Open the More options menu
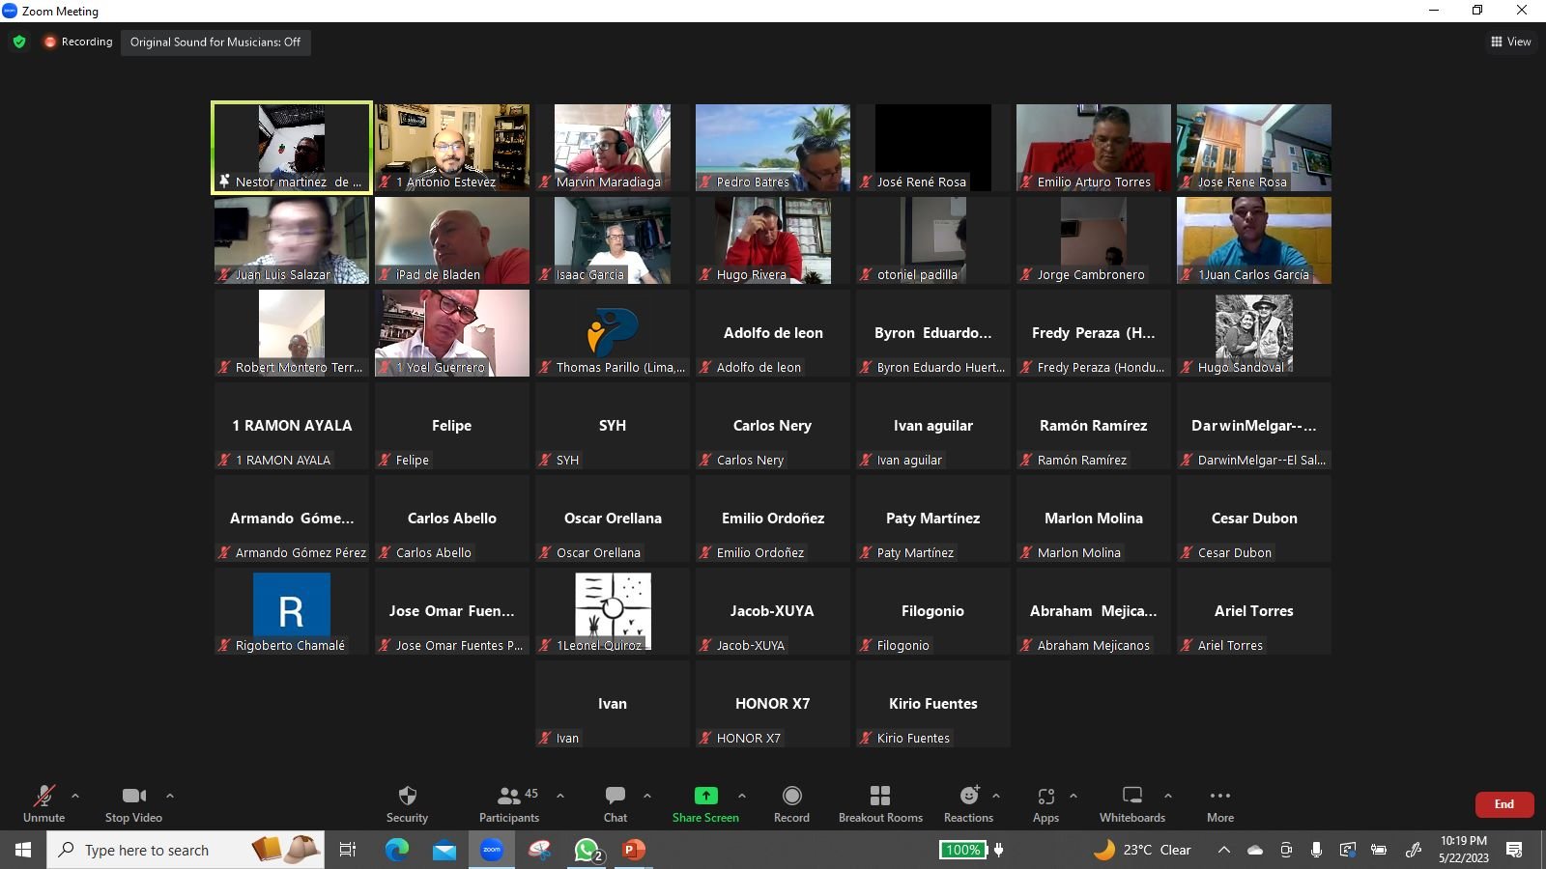The image size is (1546, 869). [x=1219, y=803]
